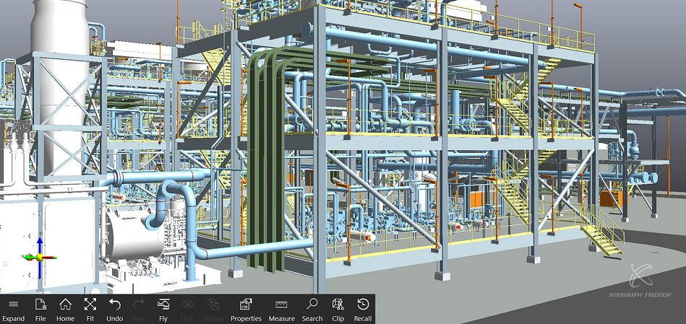
Task: Click the Hide eye icon
Action: coord(188,308)
